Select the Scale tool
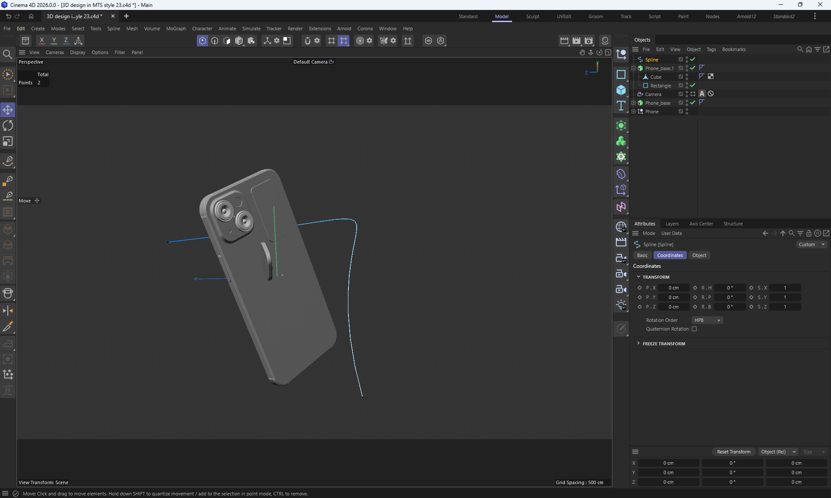 tap(8, 141)
